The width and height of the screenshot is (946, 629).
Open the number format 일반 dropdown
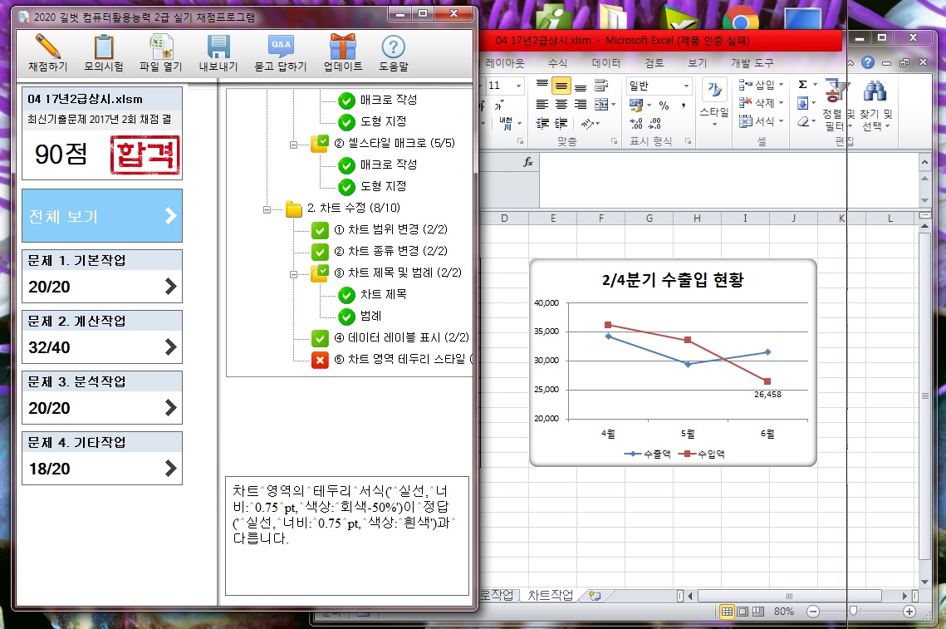tap(686, 86)
